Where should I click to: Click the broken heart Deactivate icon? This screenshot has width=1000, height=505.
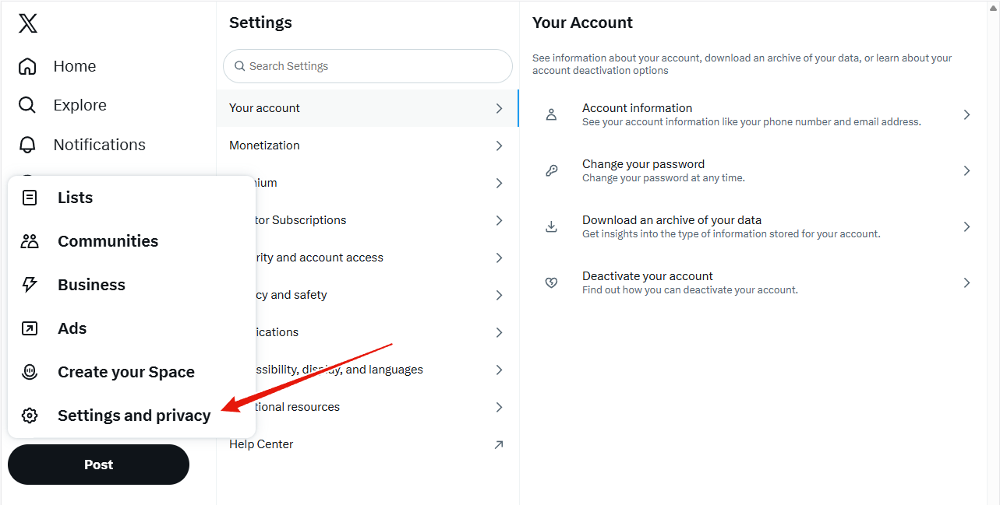551,282
